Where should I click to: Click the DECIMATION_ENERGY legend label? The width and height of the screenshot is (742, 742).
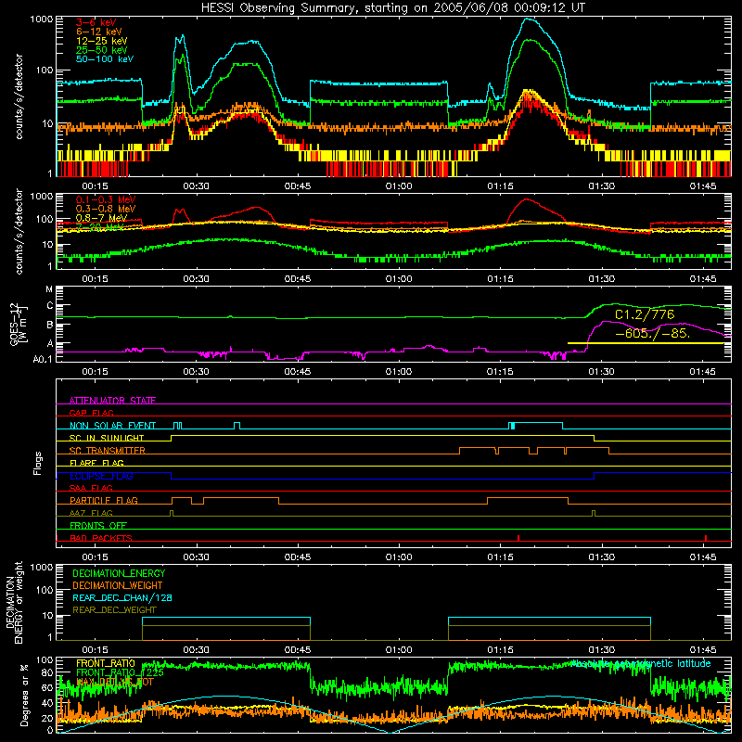click(x=119, y=573)
